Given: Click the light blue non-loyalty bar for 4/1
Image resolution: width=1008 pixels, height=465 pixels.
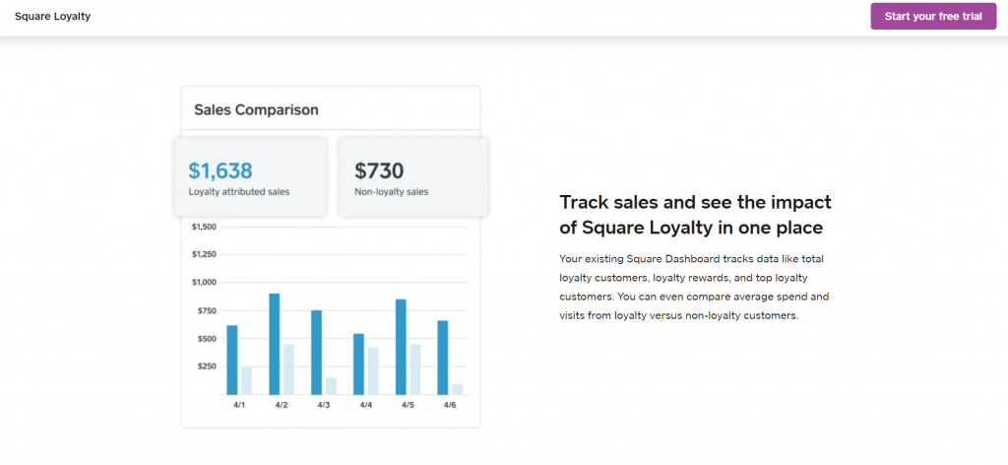Looking at the screenshot, I should [246, 380].
